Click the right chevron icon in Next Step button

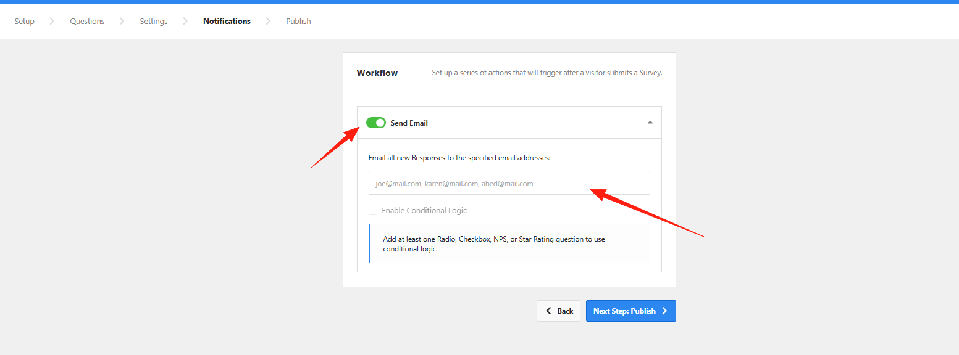(664, 311)
